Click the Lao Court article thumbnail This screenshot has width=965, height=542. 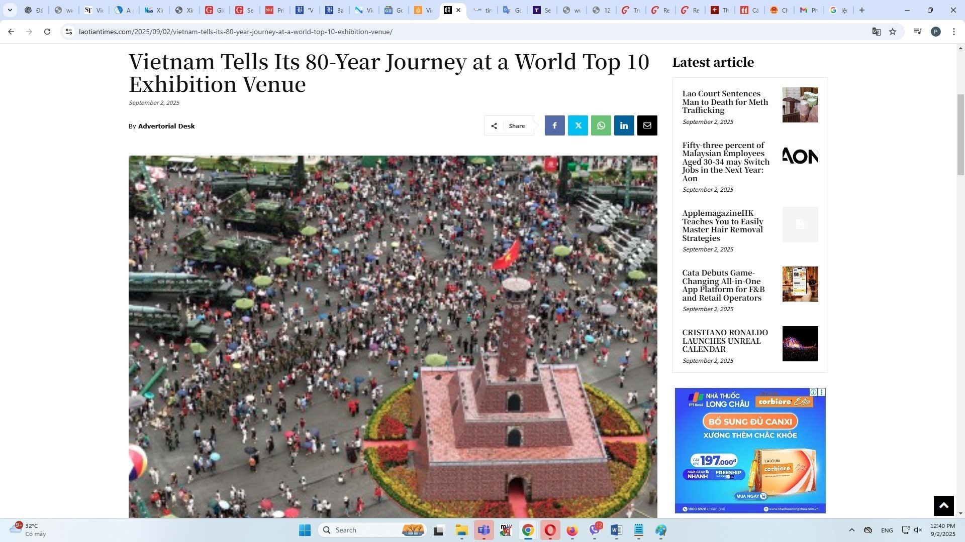(800, 105)
